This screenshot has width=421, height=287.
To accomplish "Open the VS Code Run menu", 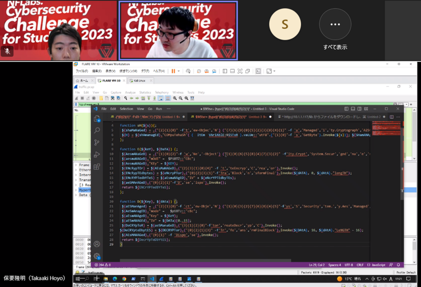I will coord(159,109).
